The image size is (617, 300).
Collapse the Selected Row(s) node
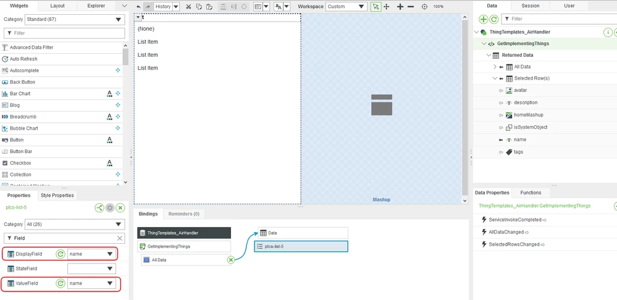495,78
